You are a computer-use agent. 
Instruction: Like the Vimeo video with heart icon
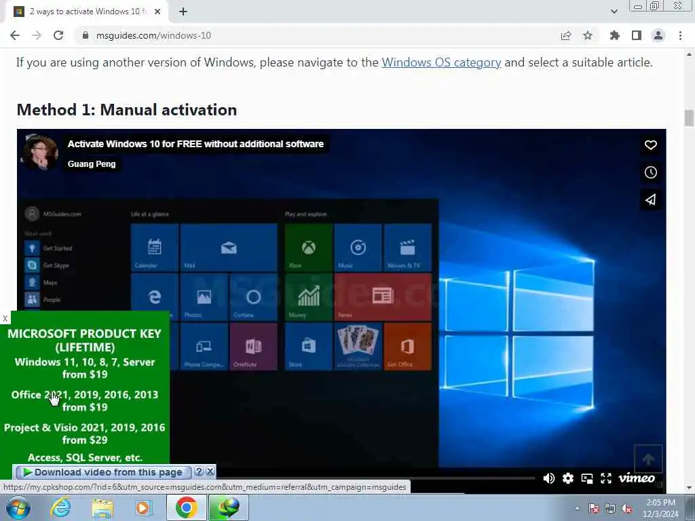click(x=651, y=145)
